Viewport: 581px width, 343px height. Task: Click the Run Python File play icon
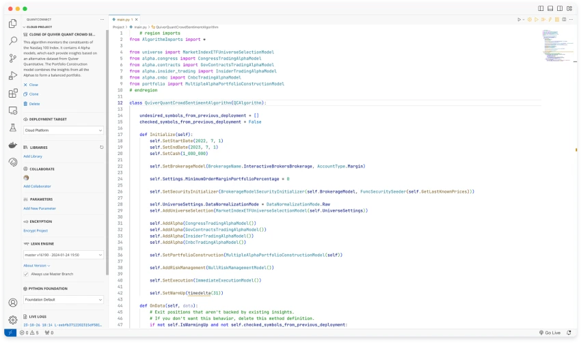click(519, 20)
